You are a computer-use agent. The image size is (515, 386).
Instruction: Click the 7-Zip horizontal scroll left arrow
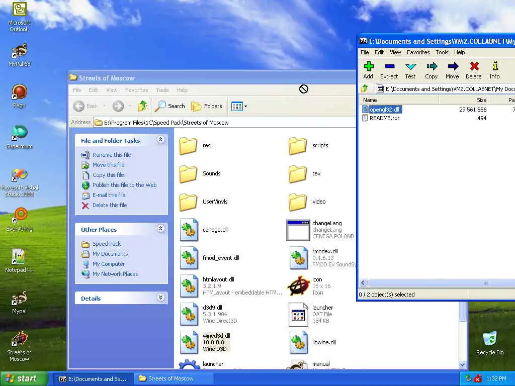click(363, 283)
